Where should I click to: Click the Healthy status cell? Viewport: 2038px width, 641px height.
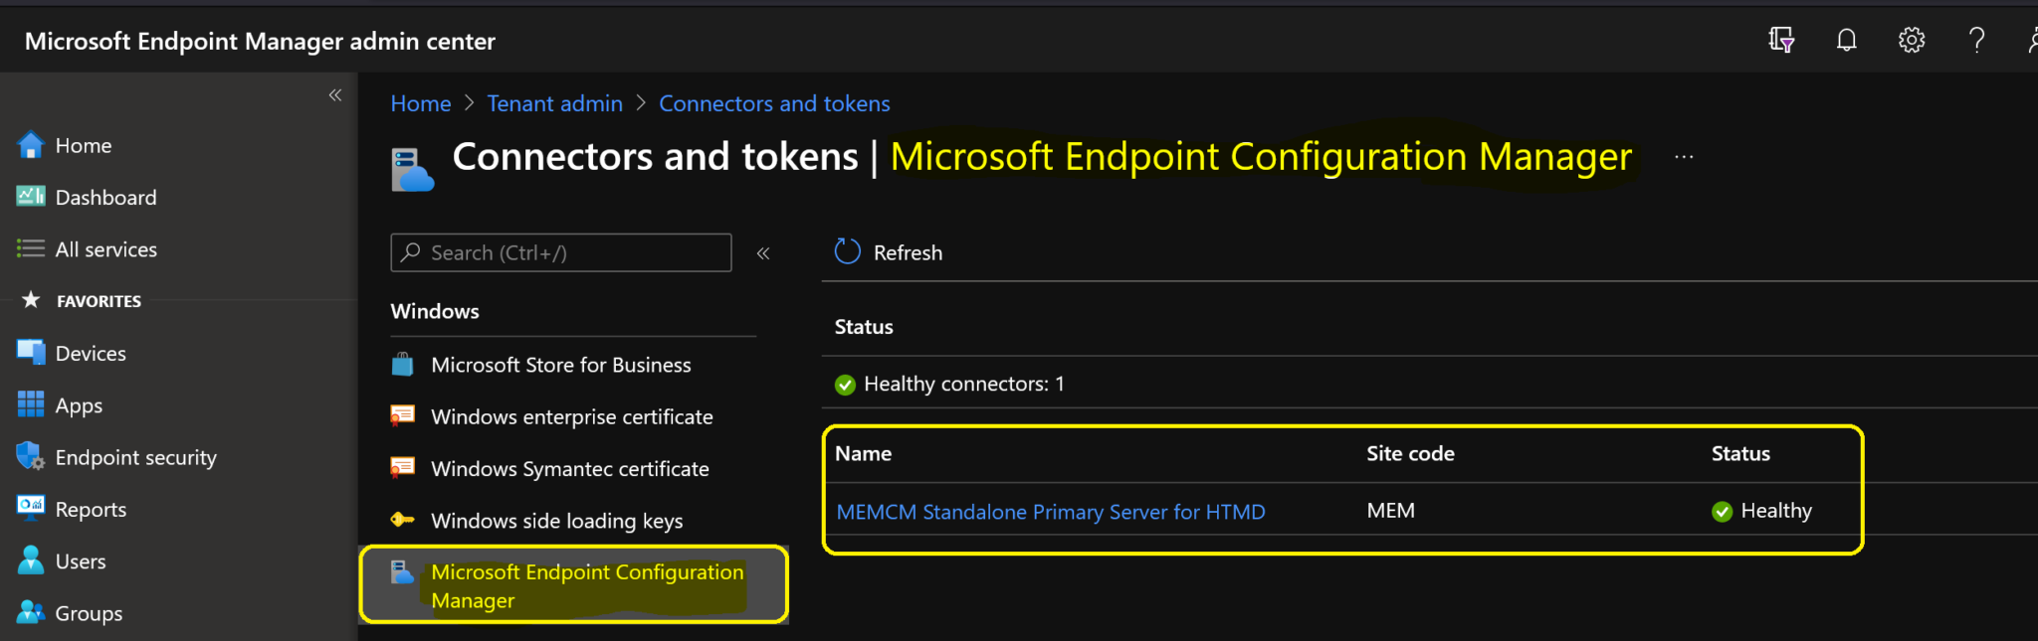coord(1761,511)
